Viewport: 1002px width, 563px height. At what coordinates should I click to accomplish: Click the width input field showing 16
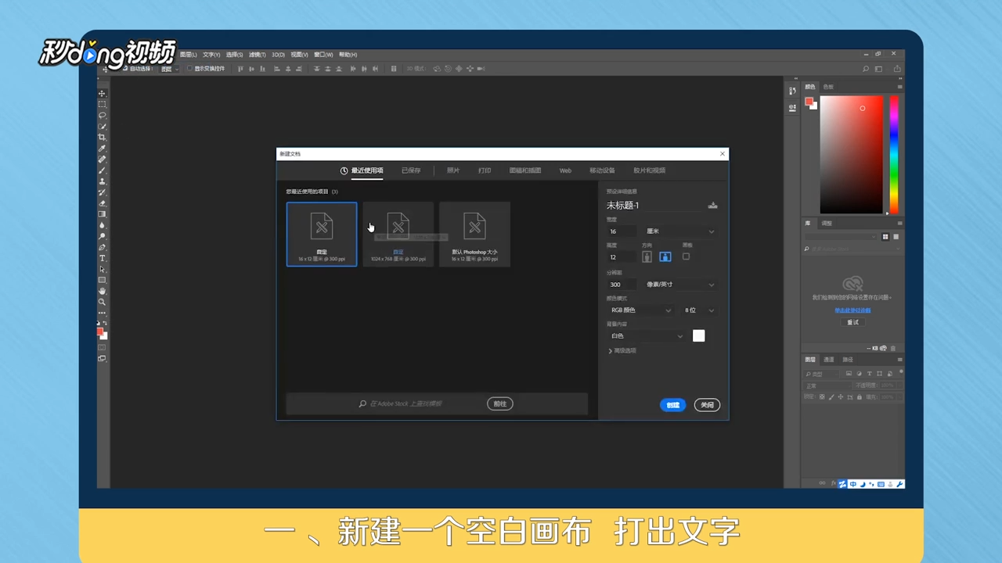(x=622, y=231)
